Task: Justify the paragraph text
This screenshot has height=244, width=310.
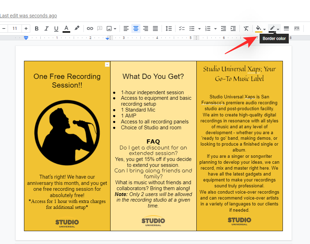Action: (x=155, y=29)
